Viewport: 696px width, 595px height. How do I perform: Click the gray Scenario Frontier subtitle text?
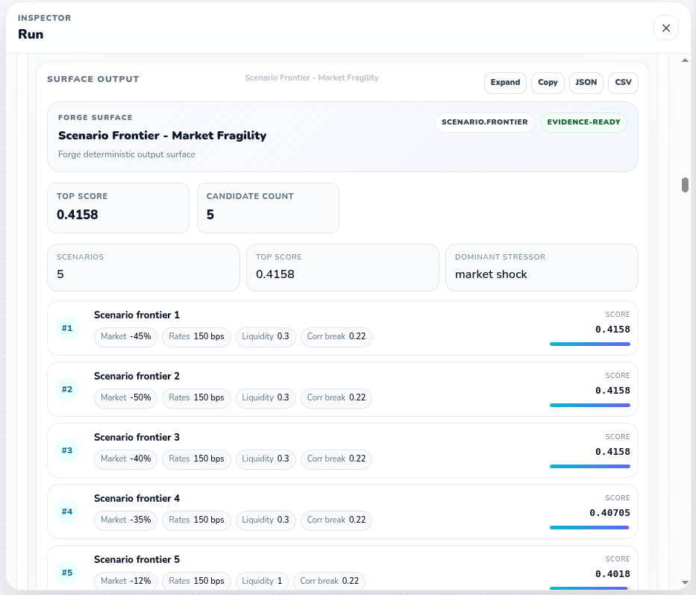(x=312, y=78)
